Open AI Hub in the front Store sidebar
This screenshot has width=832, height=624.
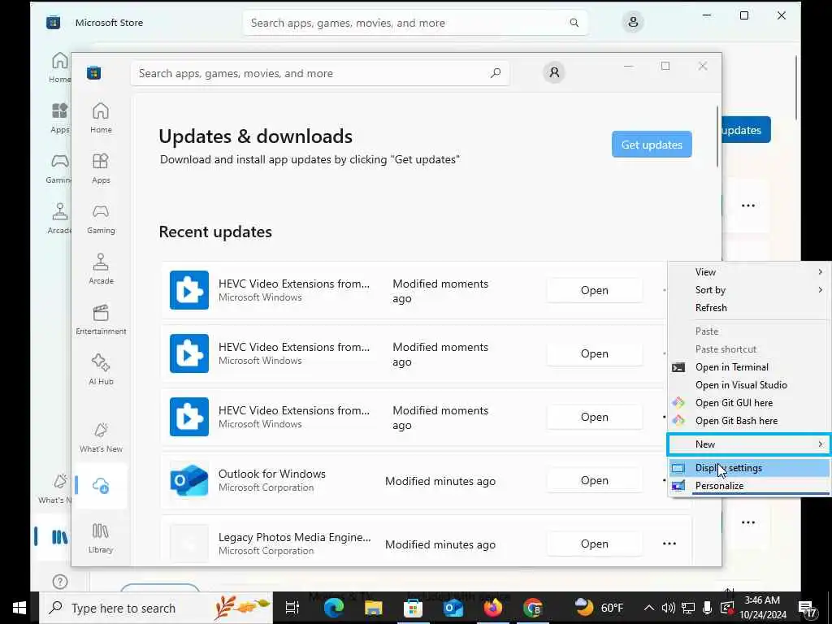(x=101, y=370)
